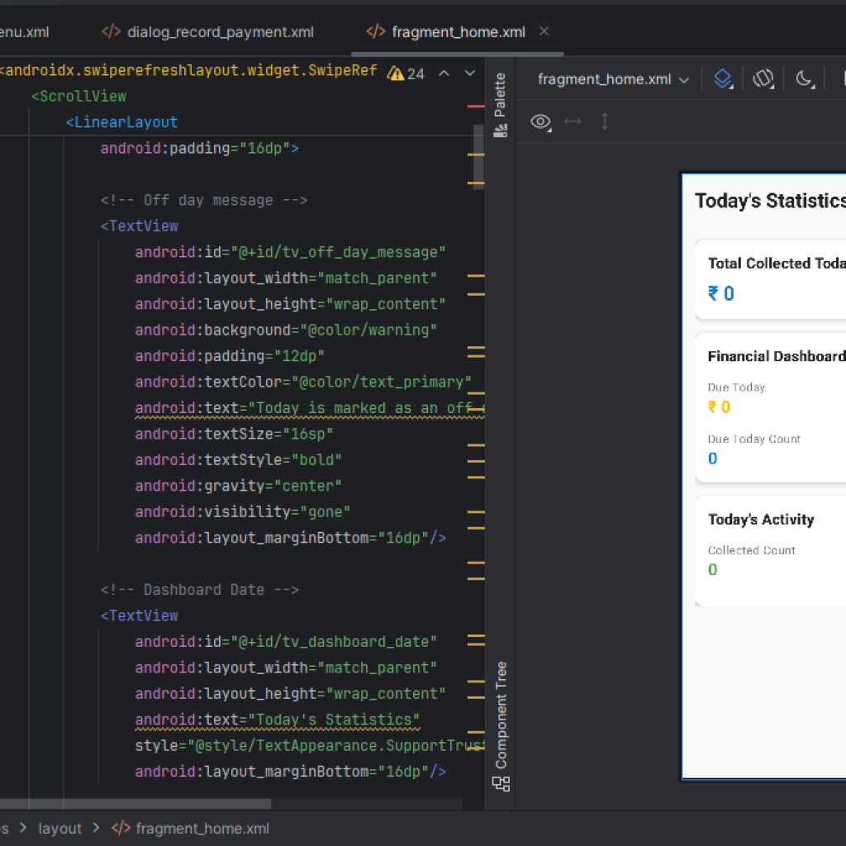The image size is (846, 846).
Task: Open the View Options eye menu
Action: (x=540, y=122)
